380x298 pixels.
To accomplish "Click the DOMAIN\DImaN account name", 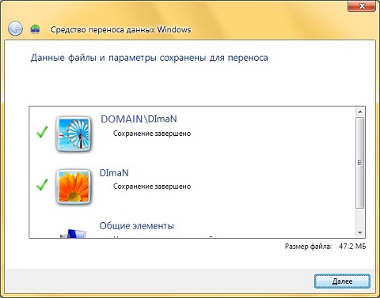I will pos(139,119).
